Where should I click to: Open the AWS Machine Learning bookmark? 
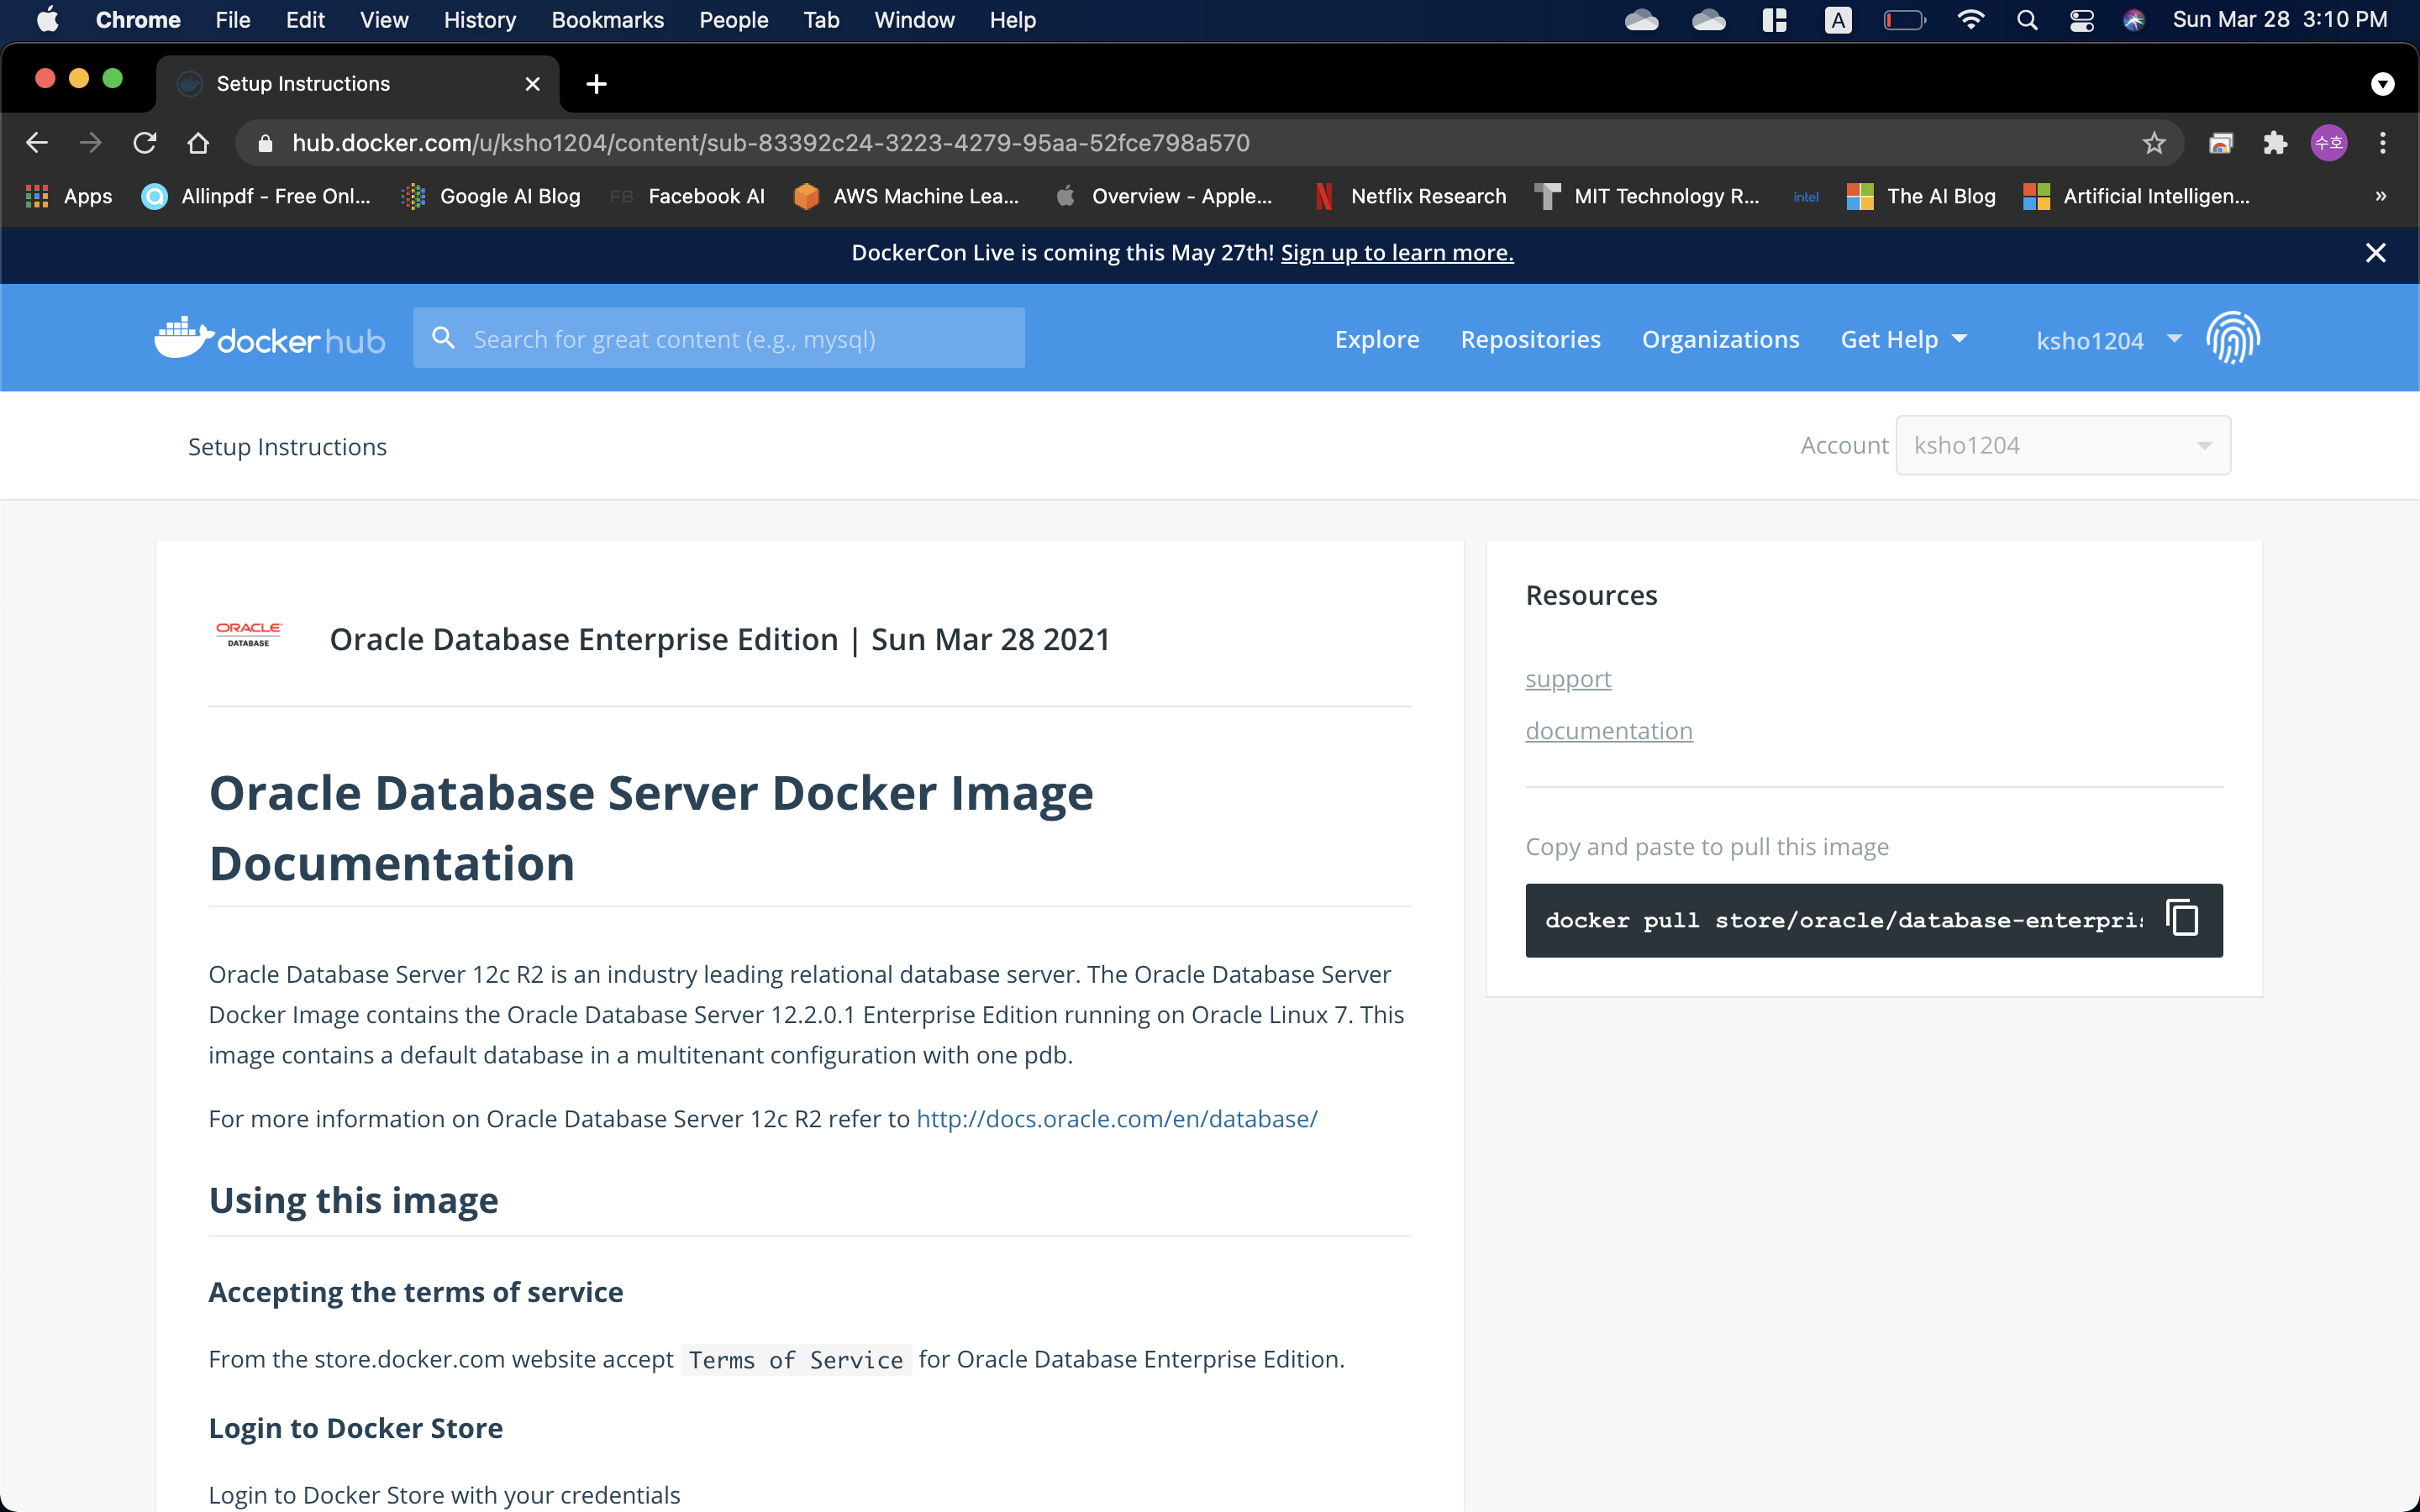(907, 196)
